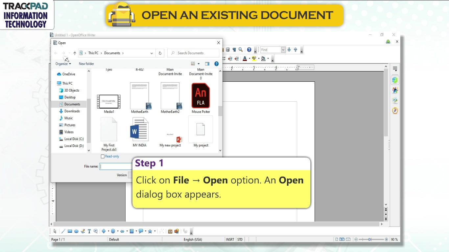Toggle INSRT insert mode in status bar
Screen dimensions: 449x252
(x=230, y=240)
